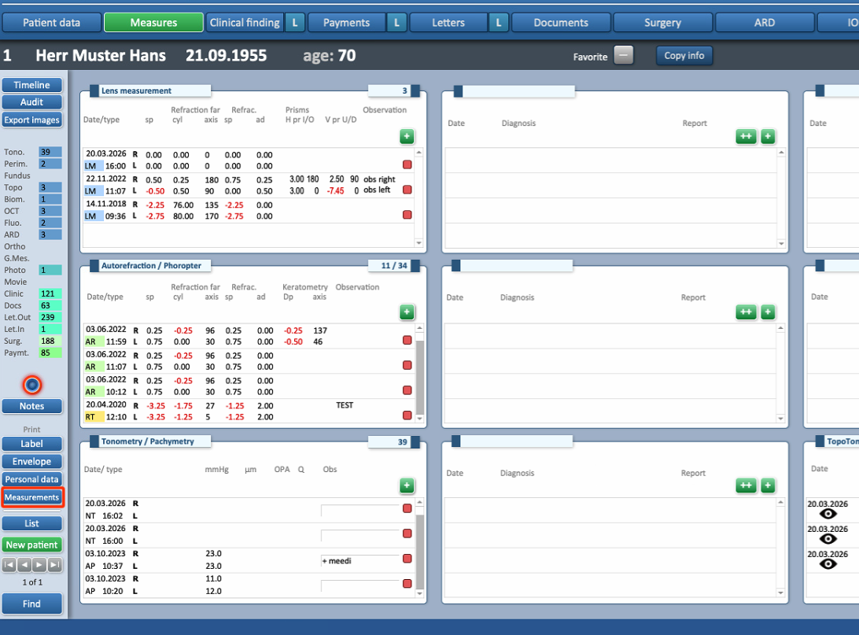Delete the RT entry from 20.04.2020

[x=407, y=415]
